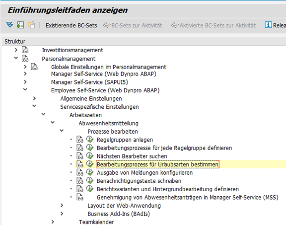Screen dimensions: 286x225
Task: Click the Expand All subtree toolbar icon
Action: click(9, 25)
